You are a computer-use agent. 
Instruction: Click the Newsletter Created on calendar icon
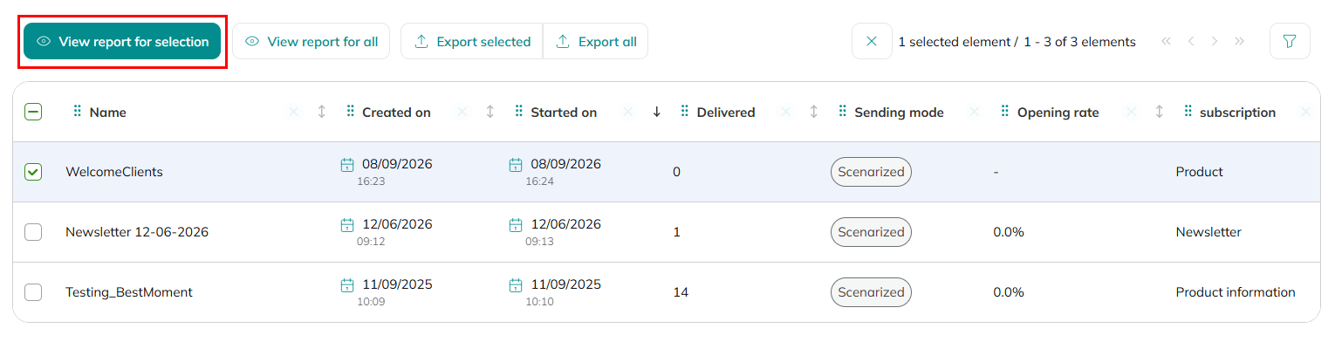point(347,225)
